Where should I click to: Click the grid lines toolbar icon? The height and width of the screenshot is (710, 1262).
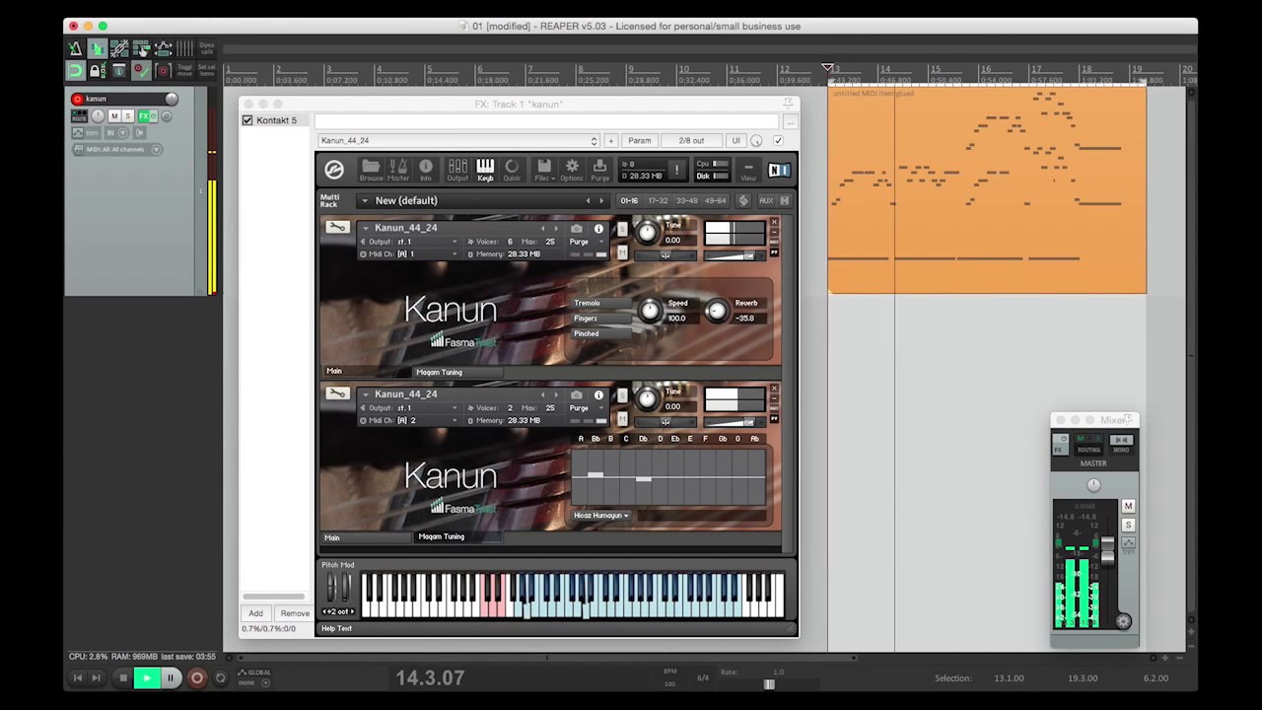tap(184, 48)
